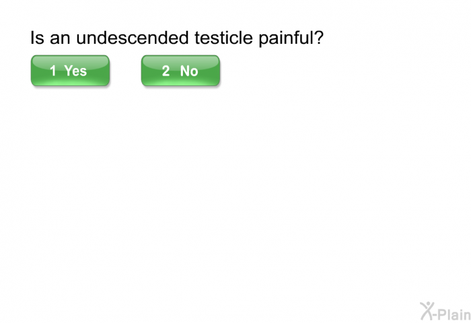This screenshot has height=323, width=471.
Task: Select the green No button
Action: (x=180, y=71)
